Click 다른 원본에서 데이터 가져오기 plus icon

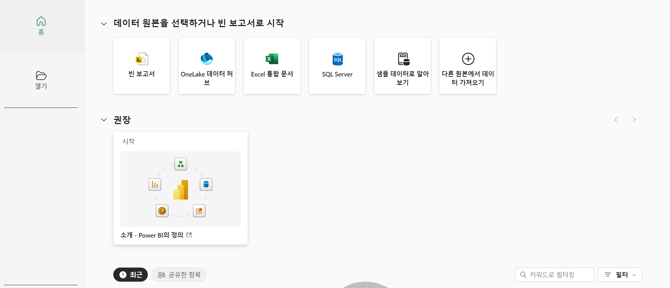[468, 59]
